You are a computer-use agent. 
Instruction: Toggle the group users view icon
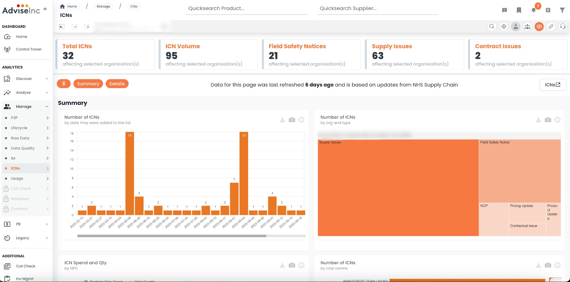click(527, 27)
